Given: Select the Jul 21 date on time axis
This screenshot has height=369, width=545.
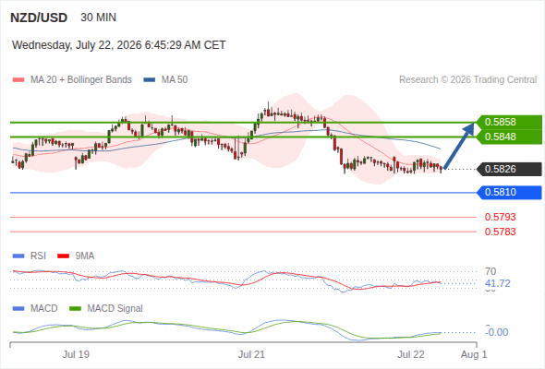Looking at the screenshot, I should click(x=251, y=354).
